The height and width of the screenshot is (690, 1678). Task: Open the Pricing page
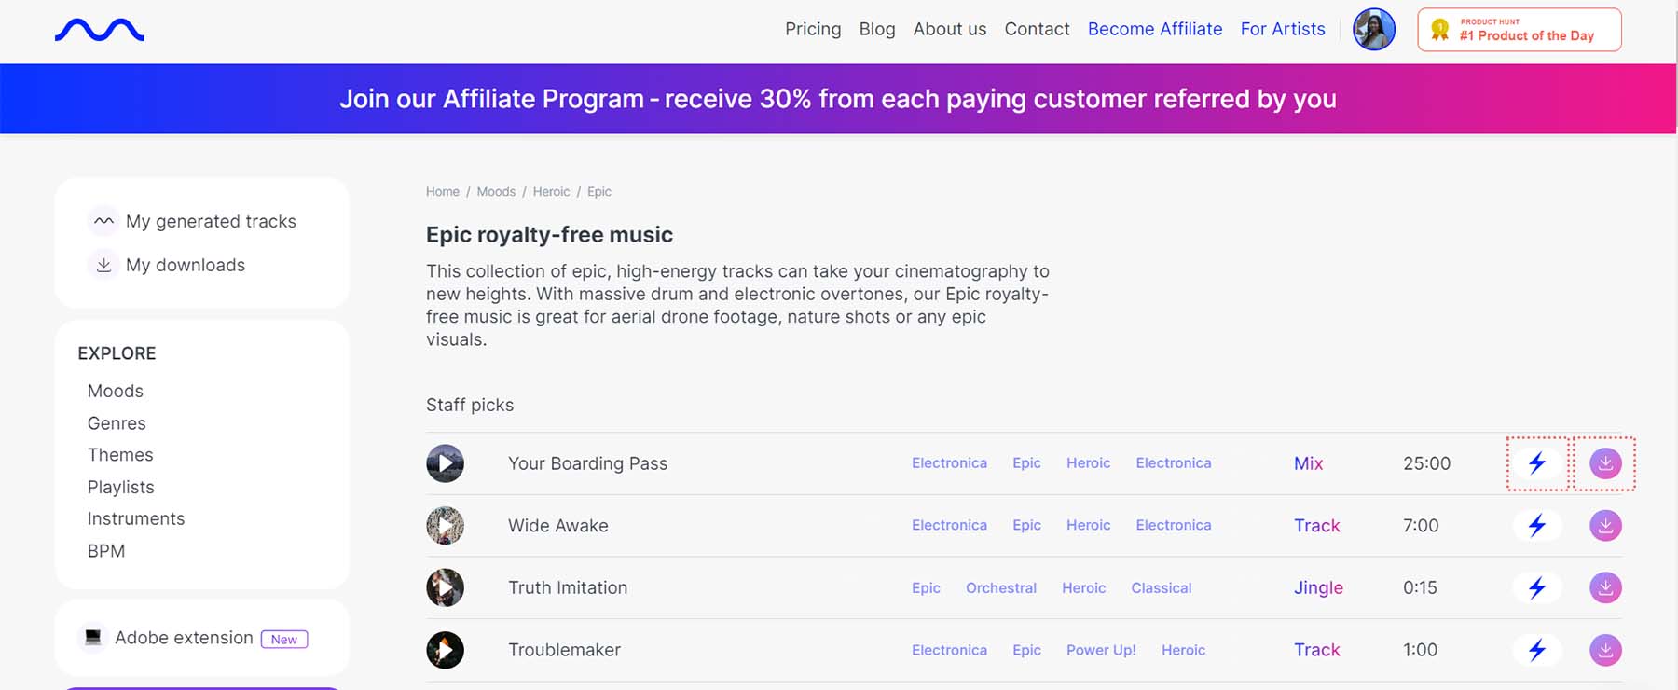pyautogui.click(x=813, y=29)
